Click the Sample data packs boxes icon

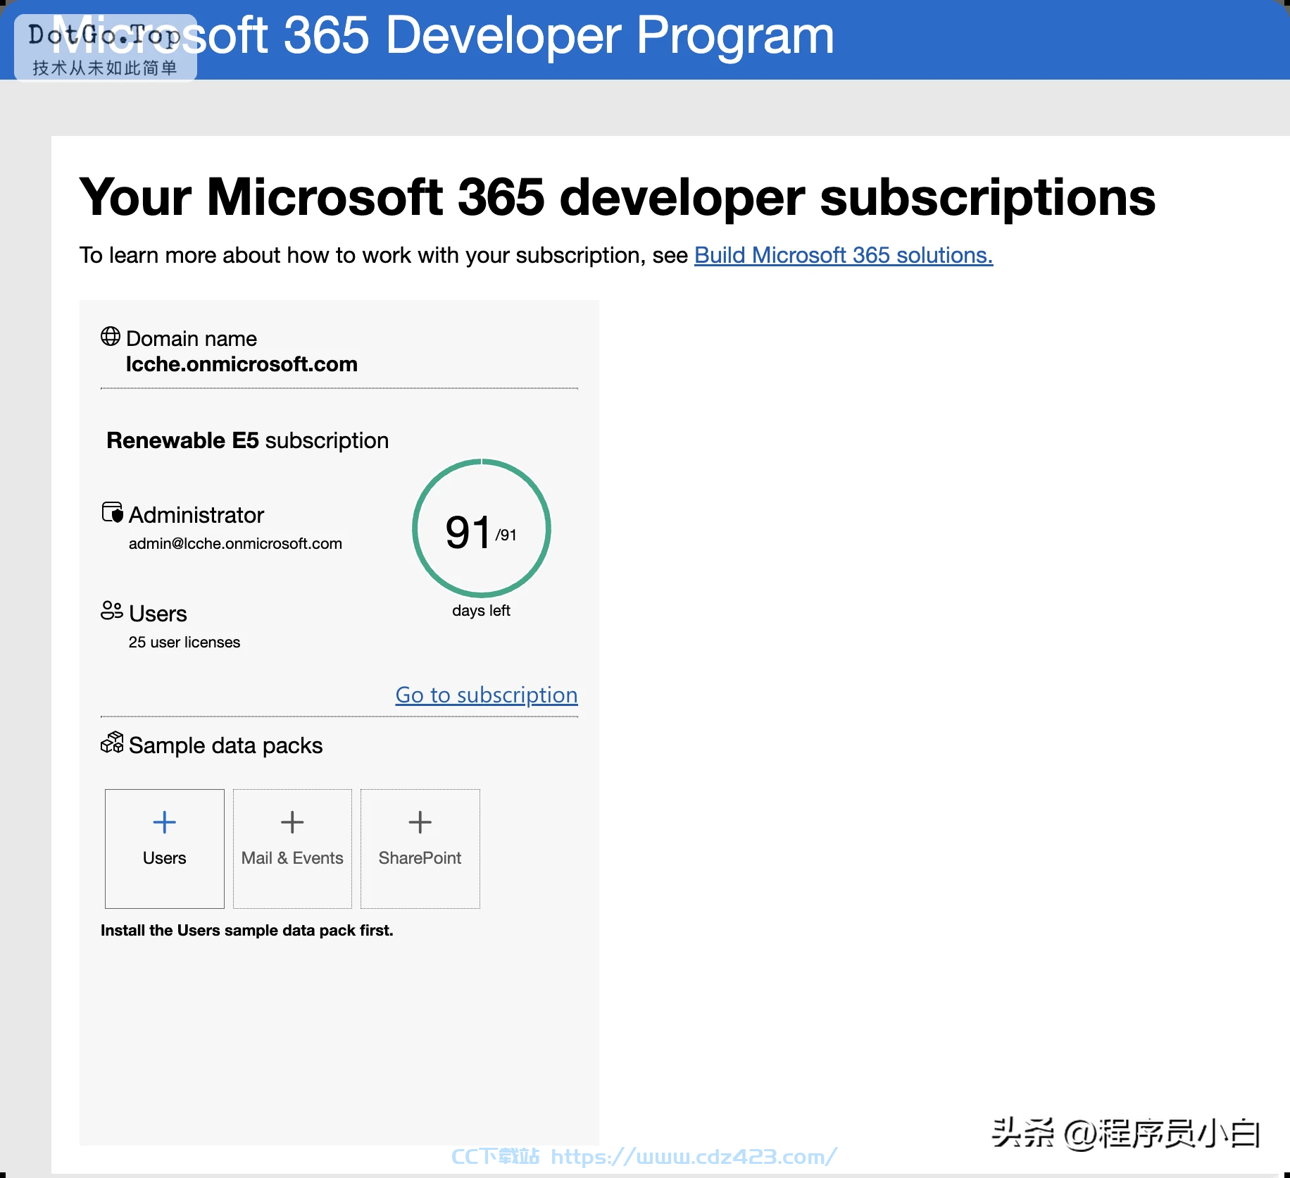click(112, 742)
